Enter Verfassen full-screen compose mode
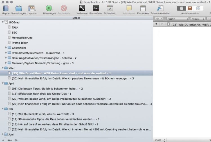This screenshot has width=211, height=142. (82, 8)
